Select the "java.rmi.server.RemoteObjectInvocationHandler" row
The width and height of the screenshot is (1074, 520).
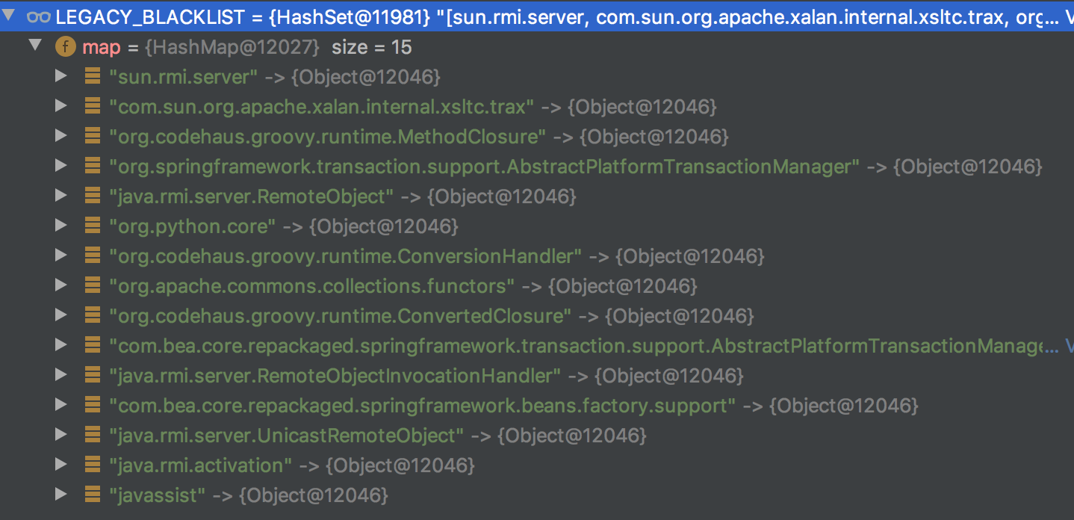(x=537, y=375)
